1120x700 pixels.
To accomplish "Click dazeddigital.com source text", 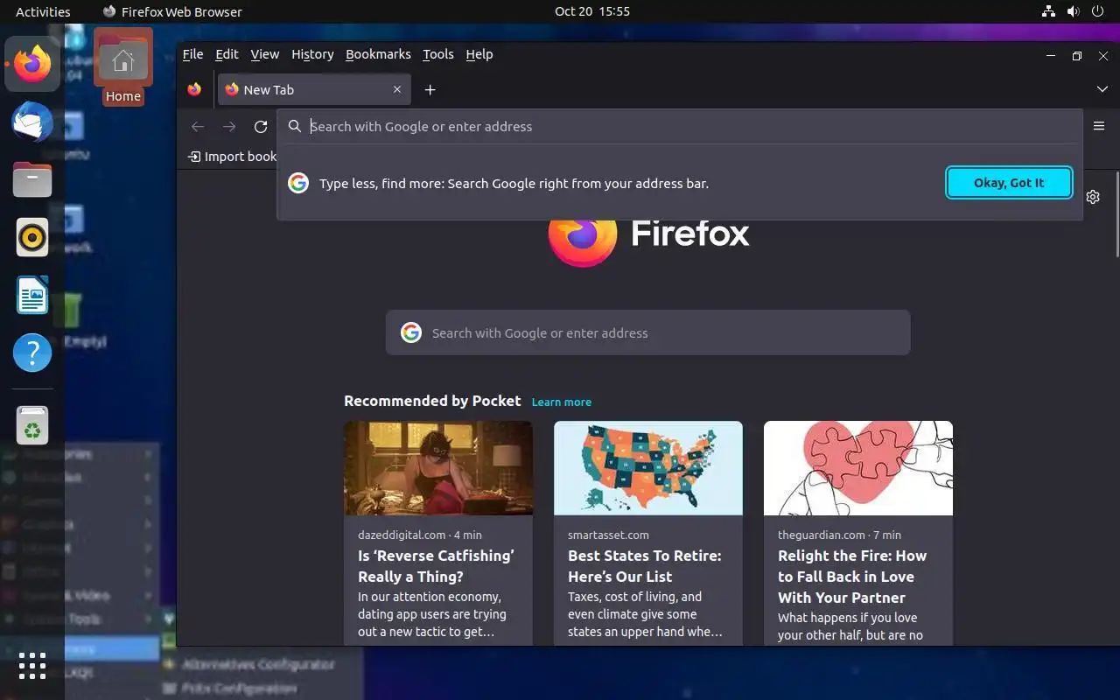I will coord(402,535).
